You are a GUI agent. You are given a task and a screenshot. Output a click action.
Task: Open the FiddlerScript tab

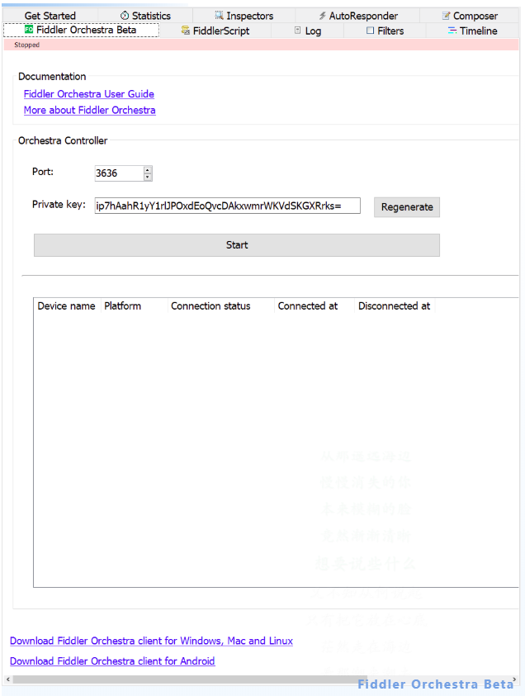click(x=215, y=31)
